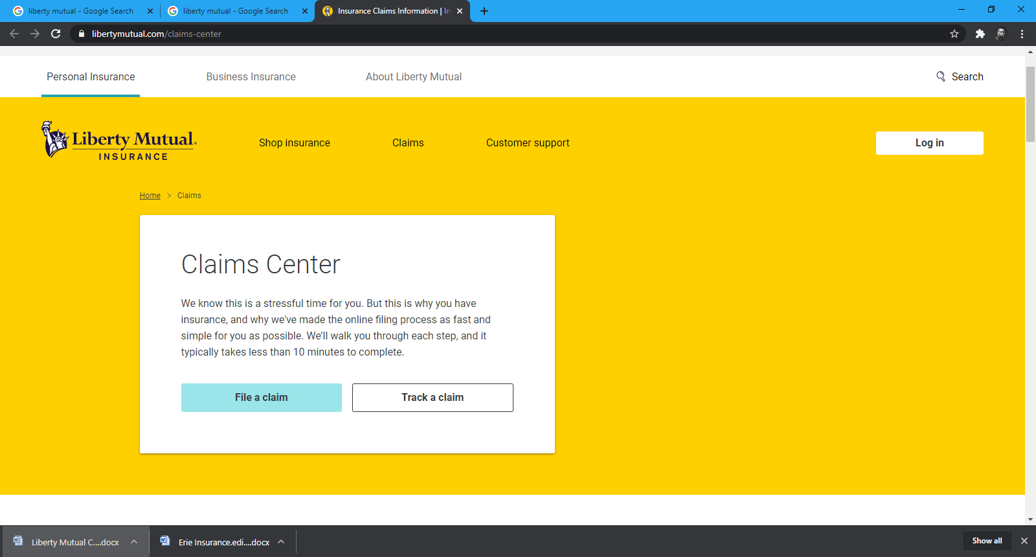Open Word icon of Liberty Mutual docx download
The width and height of the screenshot is (1036, 557).
18,541
